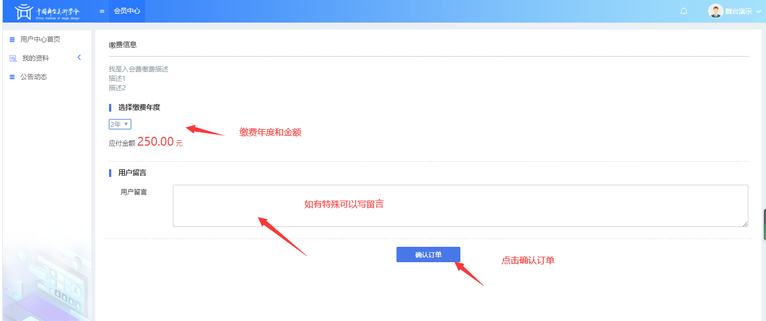The height and width of the screenshot is (321, 766).
Task: Expand the account menu arrow beside 舞台演示
Action: click(758, 12)
